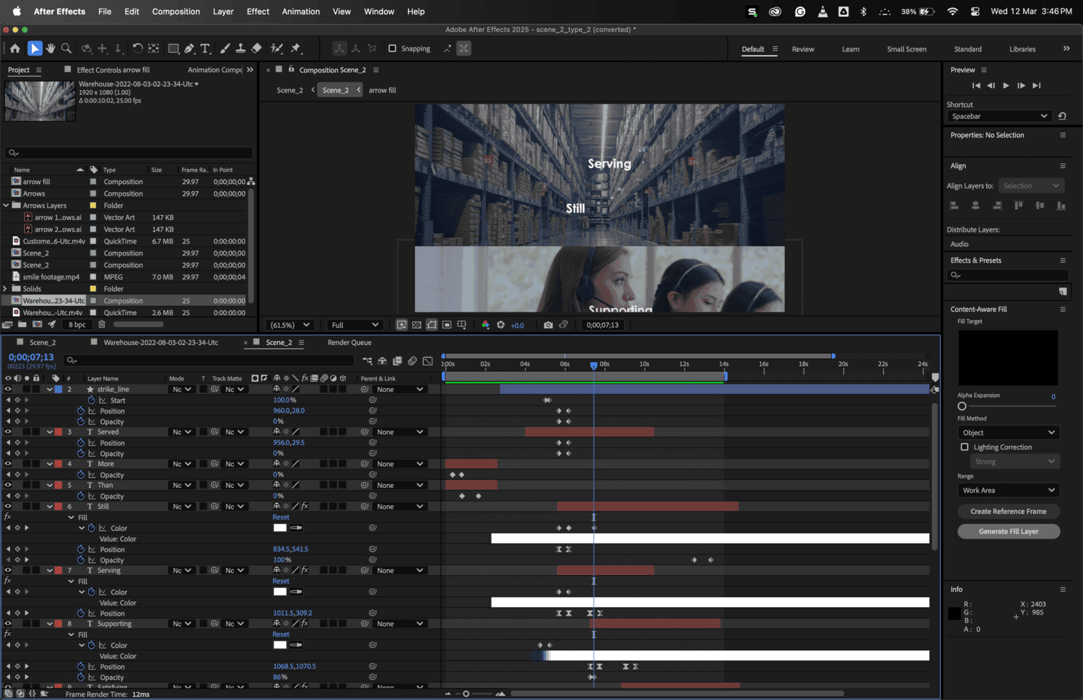Collapse the Serving layer twirl arrow
Image resolution: width=1083 pixels, height=700 pixels.
point(50,570)
